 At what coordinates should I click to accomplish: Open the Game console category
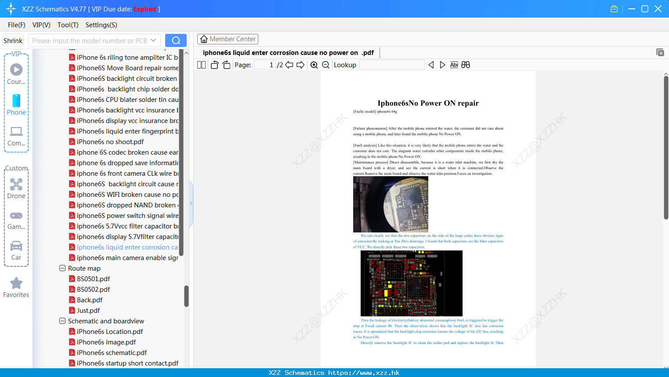(16, 220)
